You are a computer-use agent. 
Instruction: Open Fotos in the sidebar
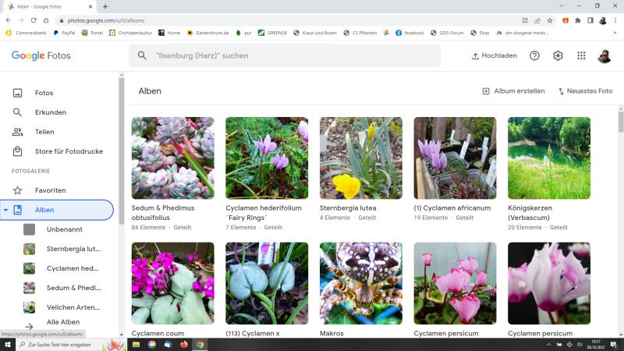click(44, 93)
